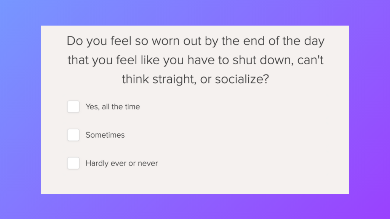Click the word "never" in the last answer

(148, 163)
